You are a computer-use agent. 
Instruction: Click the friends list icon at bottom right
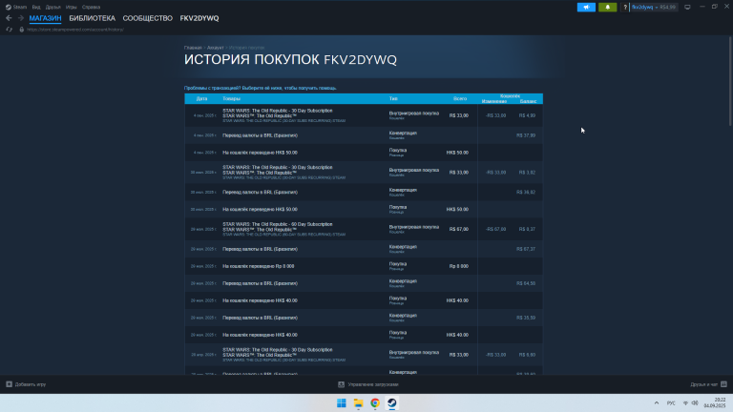(723, 384)
